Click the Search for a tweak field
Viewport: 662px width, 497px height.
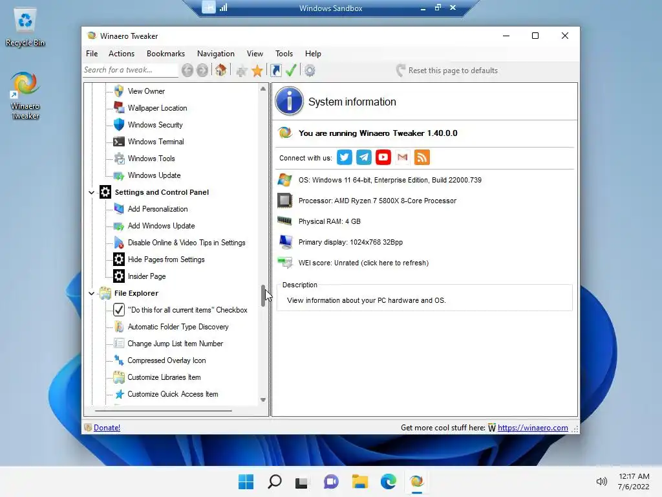tap(131, 70)
